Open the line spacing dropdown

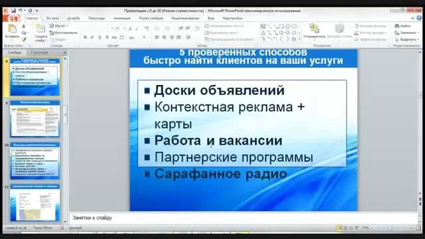[197, 29]
